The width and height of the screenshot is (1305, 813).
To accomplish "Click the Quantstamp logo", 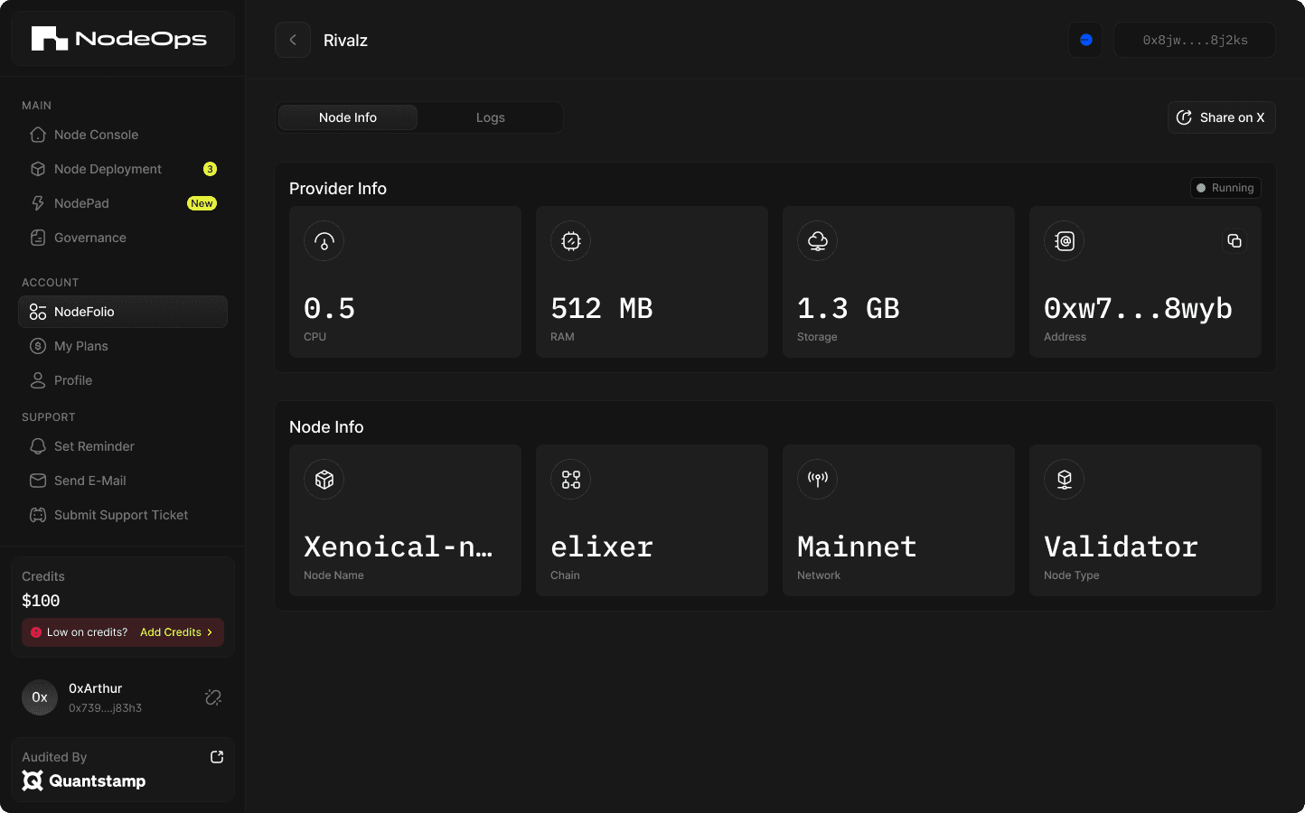I will click(84, 781).
